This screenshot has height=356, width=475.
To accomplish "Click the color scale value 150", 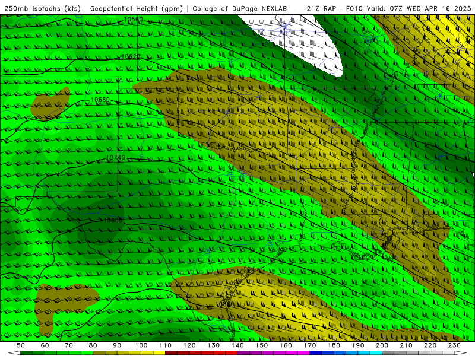I will (262, 345).
